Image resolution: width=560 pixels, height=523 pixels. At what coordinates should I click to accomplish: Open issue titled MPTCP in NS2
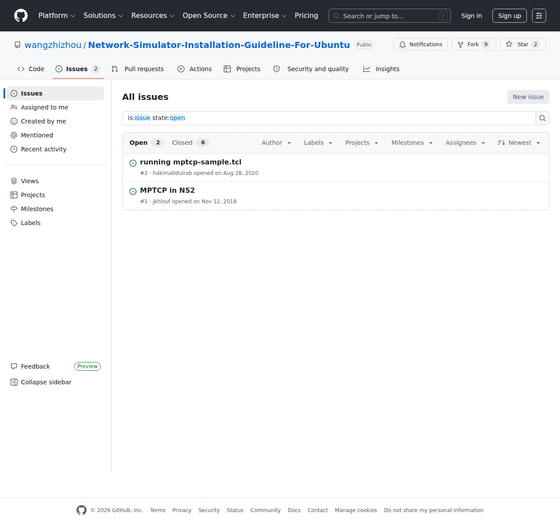167,190
